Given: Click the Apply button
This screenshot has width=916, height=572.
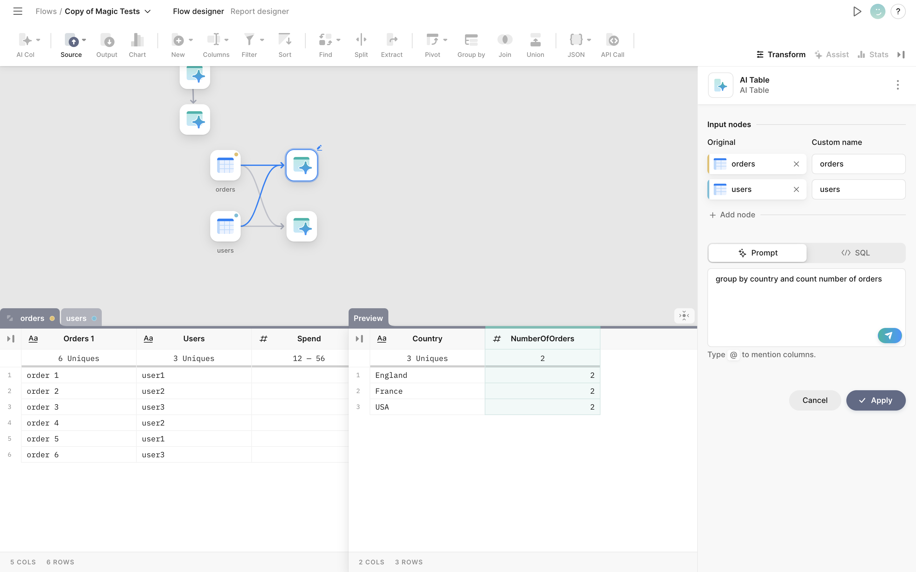Looking at the screenshot, I should 876,400.
